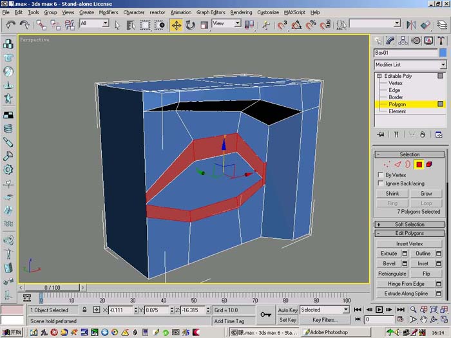The width and height of the screenshot is (451, 338).
Task: Activate the Select and Rotate tool
Action: click(190, 25)
